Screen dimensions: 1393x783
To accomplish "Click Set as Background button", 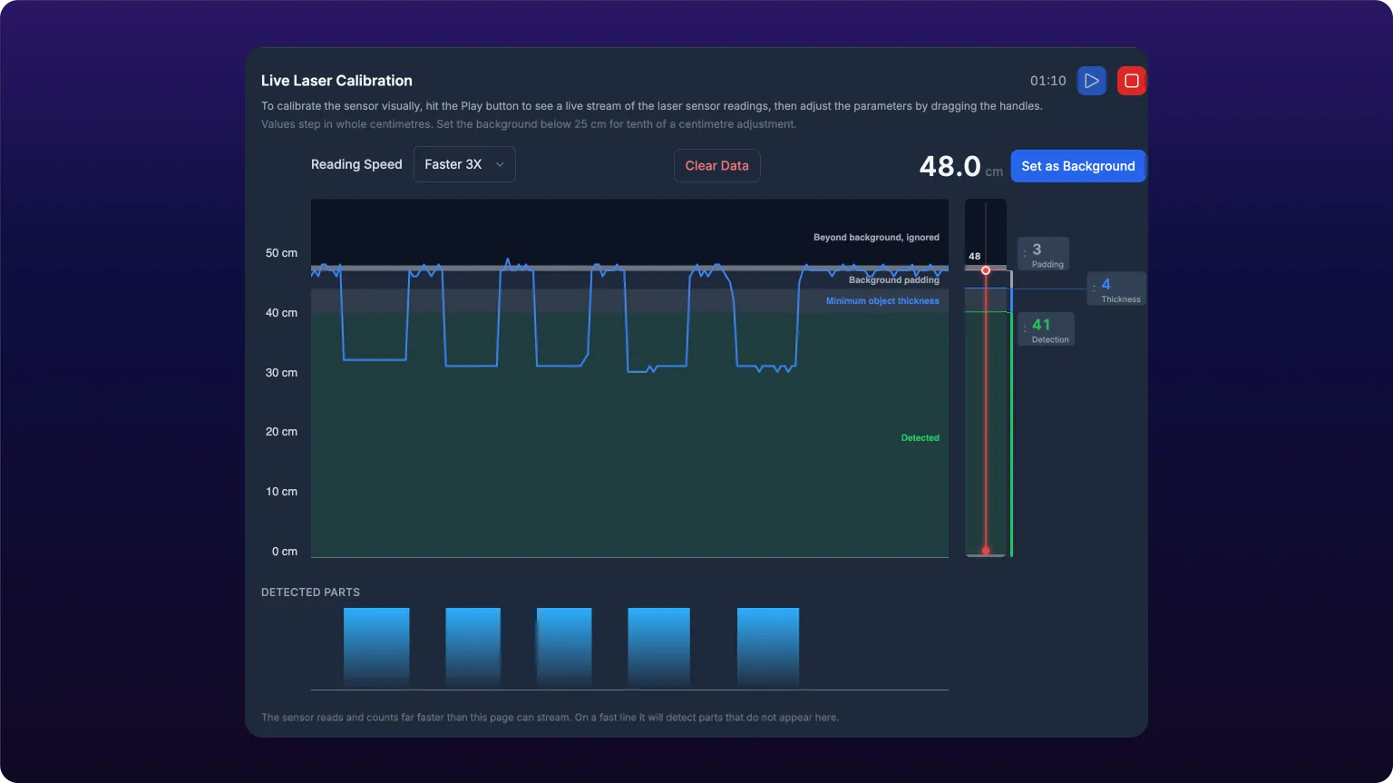I will point(1078,166).
